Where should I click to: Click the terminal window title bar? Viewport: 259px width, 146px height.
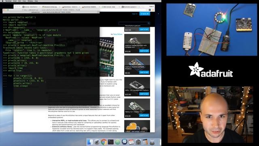(x=51, y=10)
